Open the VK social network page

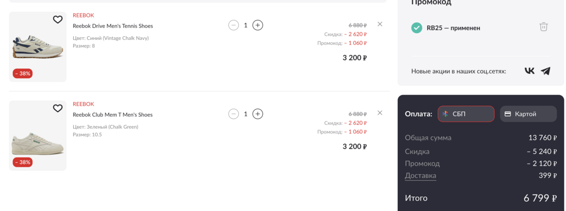coord(529,71)
